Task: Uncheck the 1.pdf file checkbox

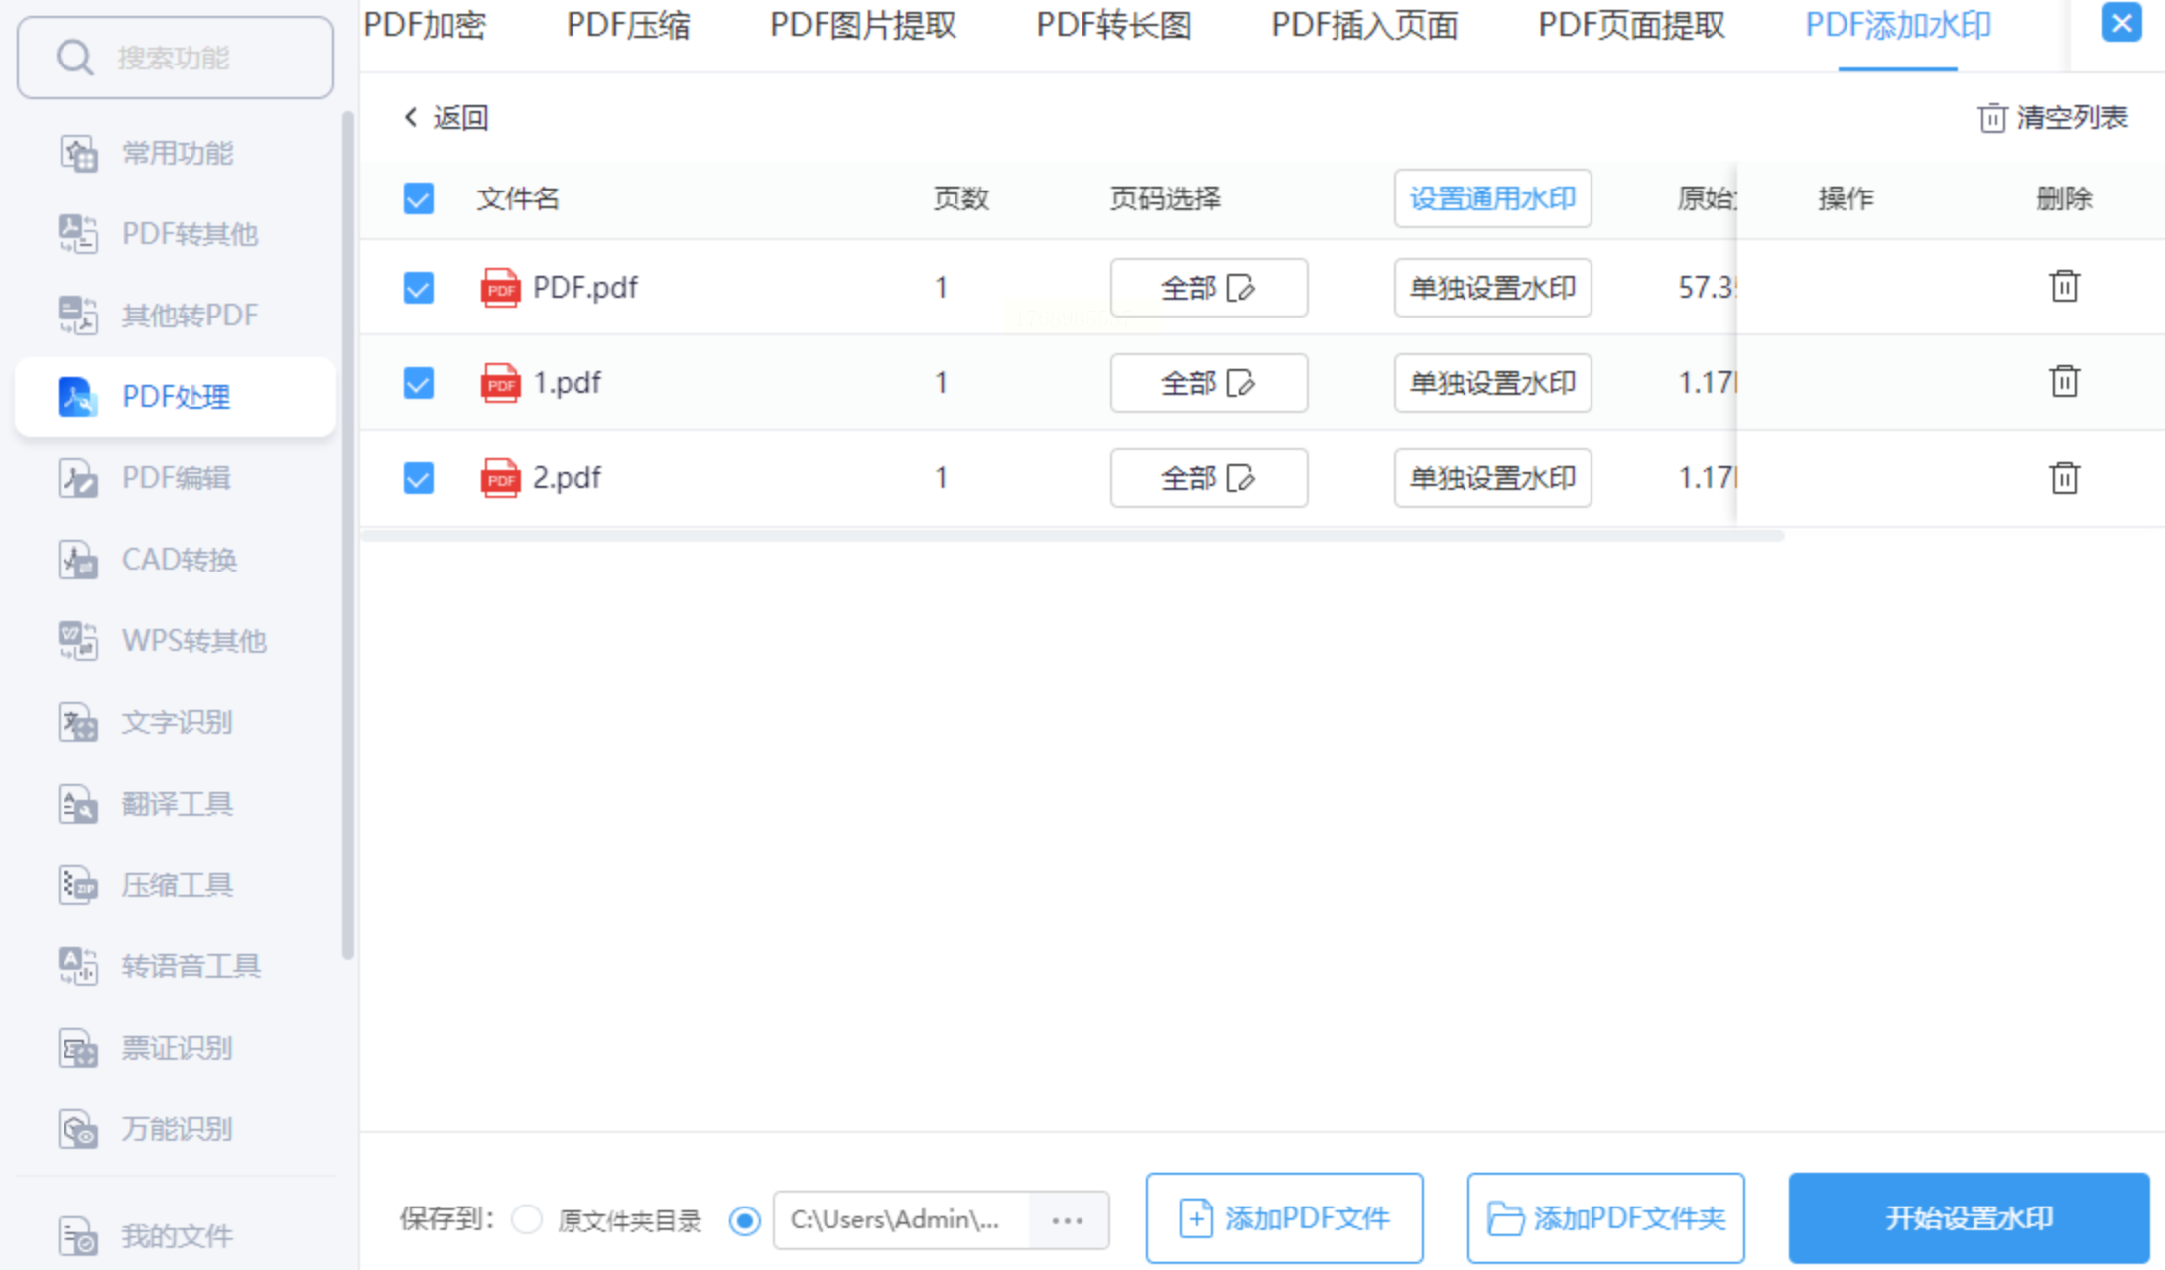Action: tap(419, 383)
